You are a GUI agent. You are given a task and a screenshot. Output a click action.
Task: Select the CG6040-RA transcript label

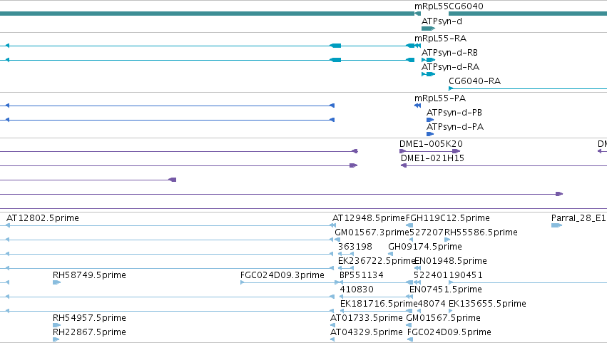[x=474, y=81]
